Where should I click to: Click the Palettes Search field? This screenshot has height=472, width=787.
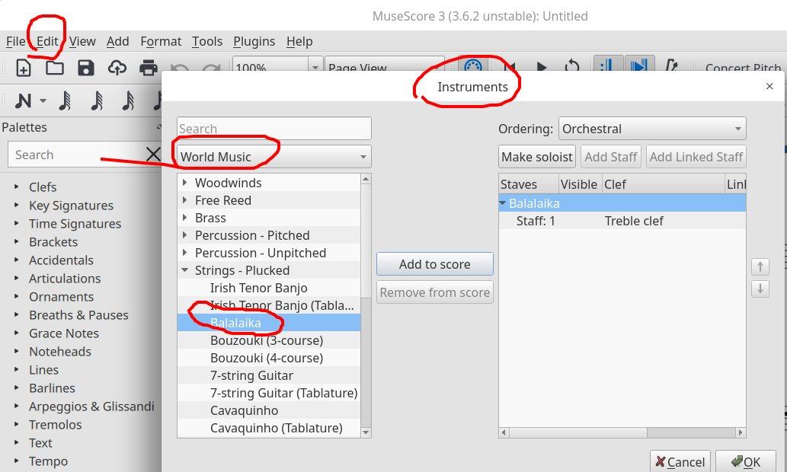76,155
